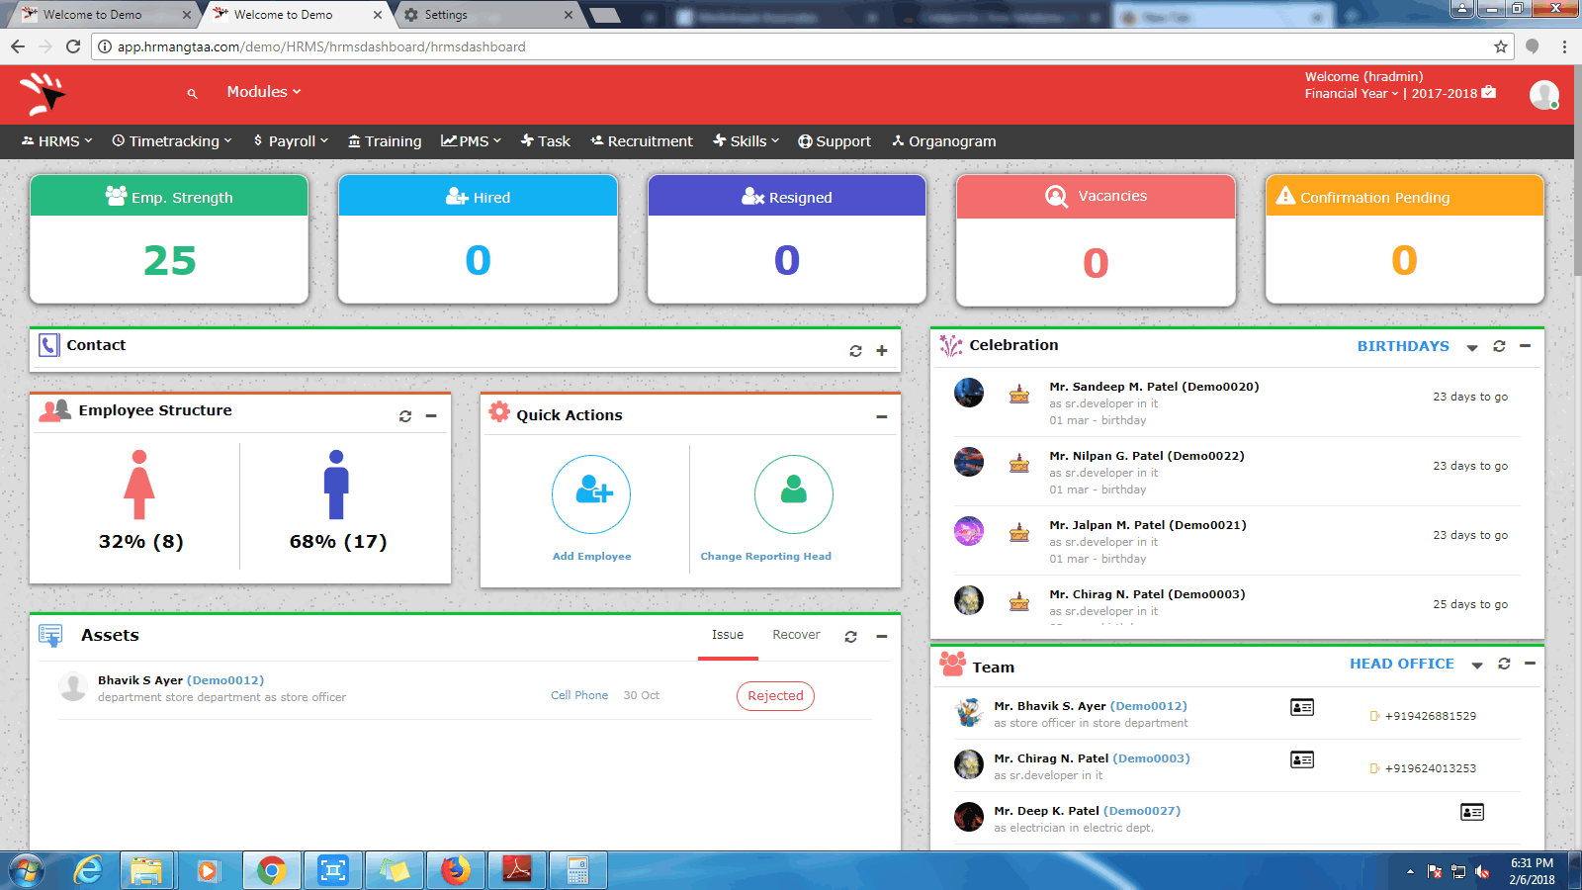Open the Emp. Strength card

[x=169, y=239]
